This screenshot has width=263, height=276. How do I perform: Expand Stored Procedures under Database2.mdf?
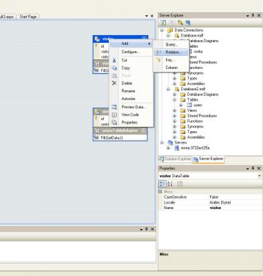[174, 116]
